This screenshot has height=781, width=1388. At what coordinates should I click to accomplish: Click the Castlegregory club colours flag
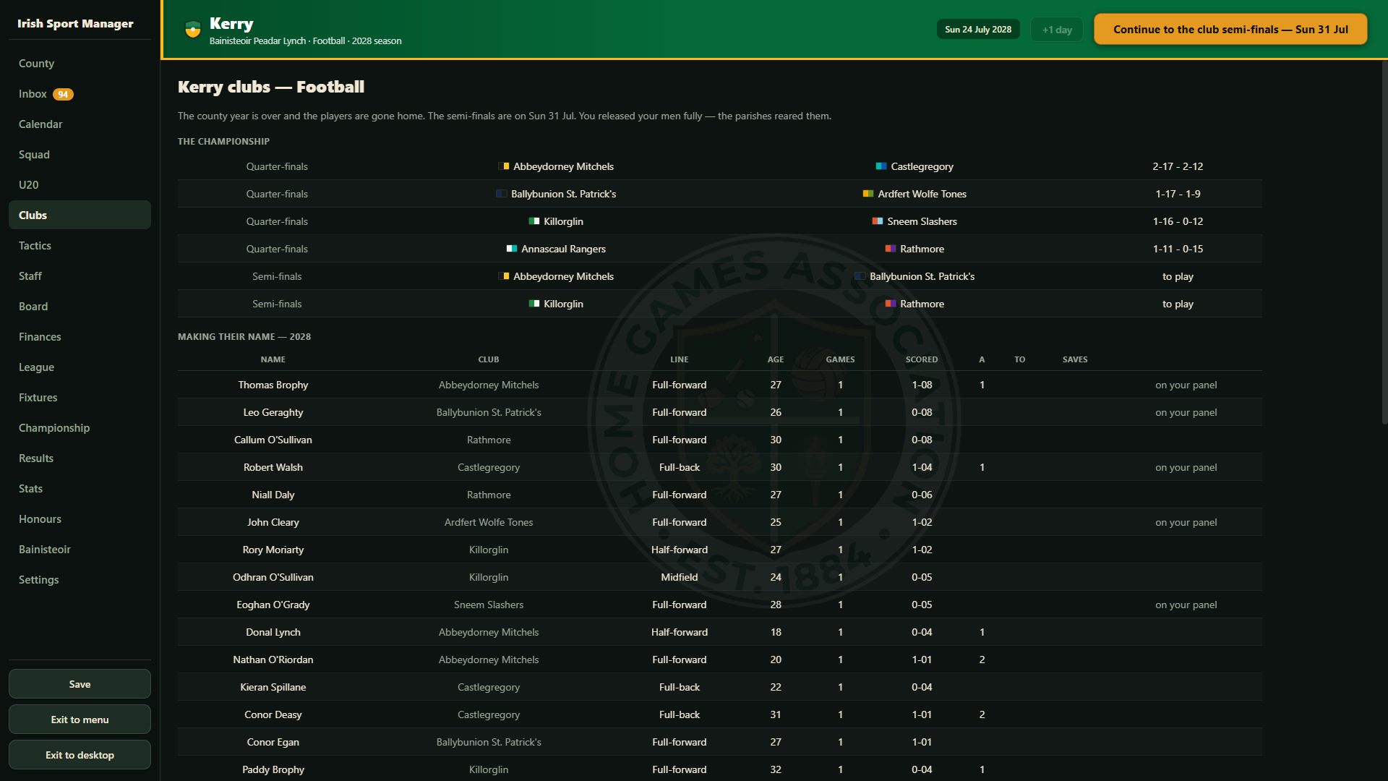(881, 166)
